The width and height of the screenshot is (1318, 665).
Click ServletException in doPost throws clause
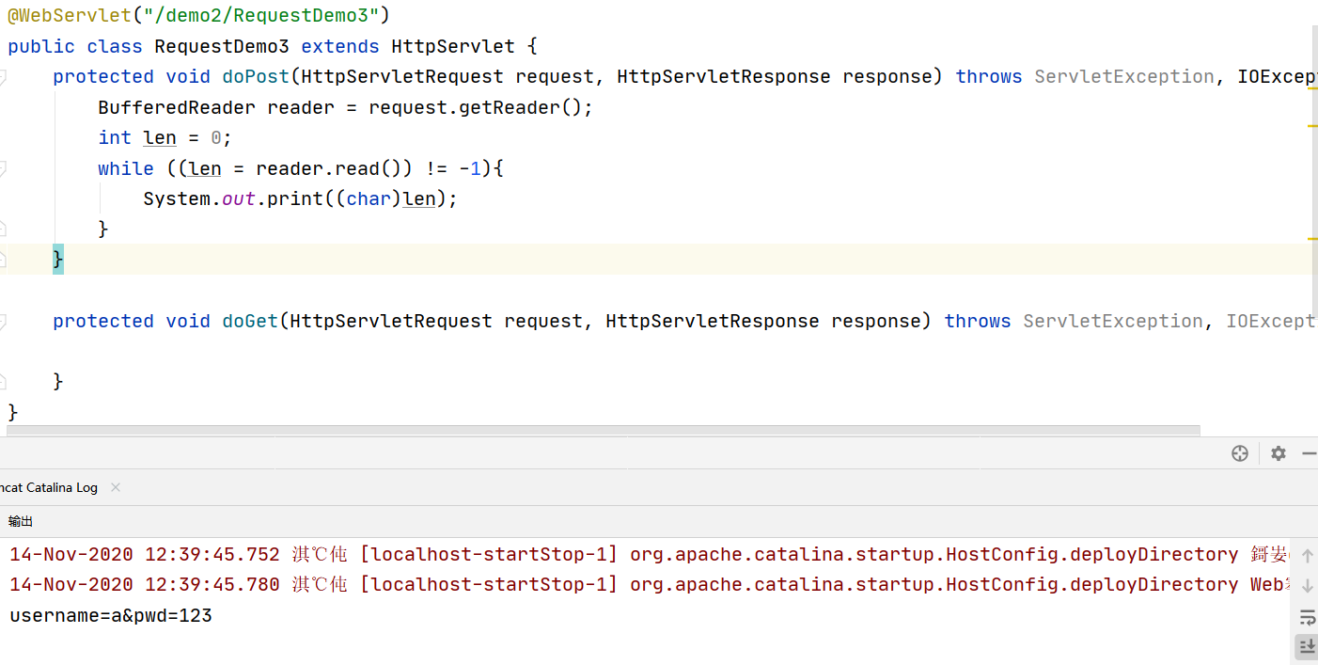[x=1124, y=76]
